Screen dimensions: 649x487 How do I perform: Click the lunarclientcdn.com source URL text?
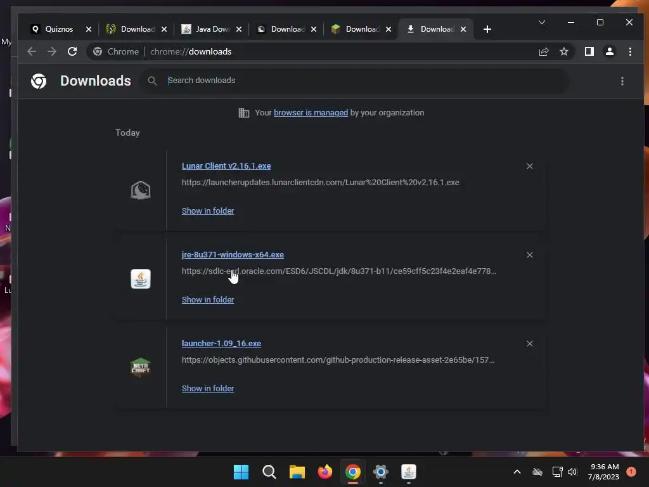[320, 182]
